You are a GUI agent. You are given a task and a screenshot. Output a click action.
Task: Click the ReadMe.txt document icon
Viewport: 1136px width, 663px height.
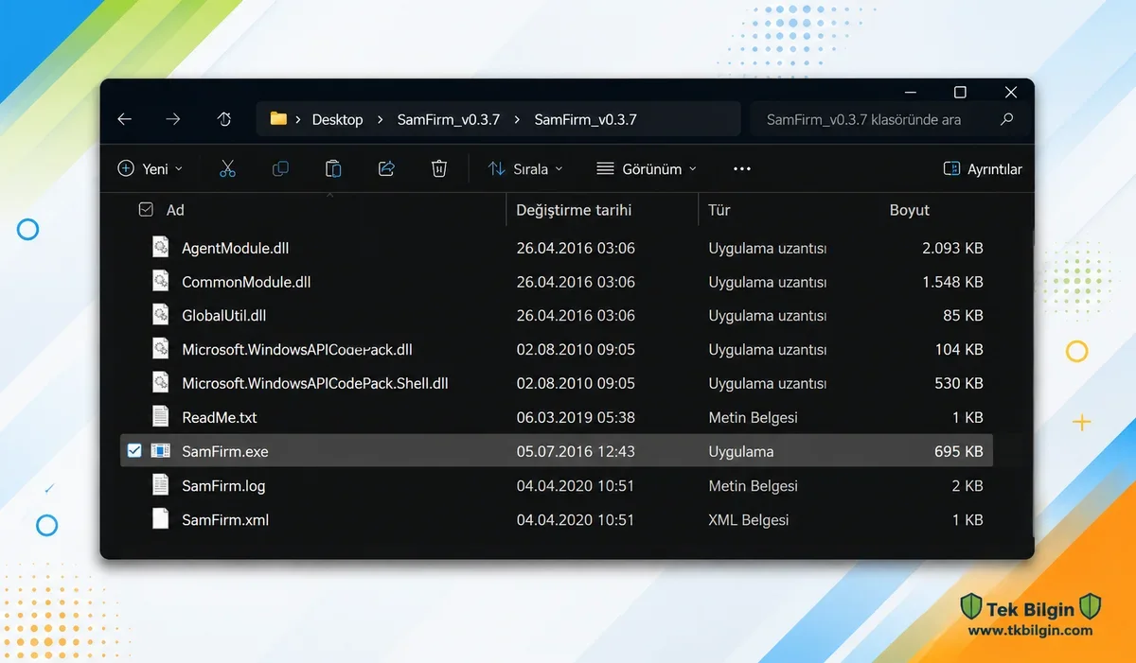pos(162,417)
